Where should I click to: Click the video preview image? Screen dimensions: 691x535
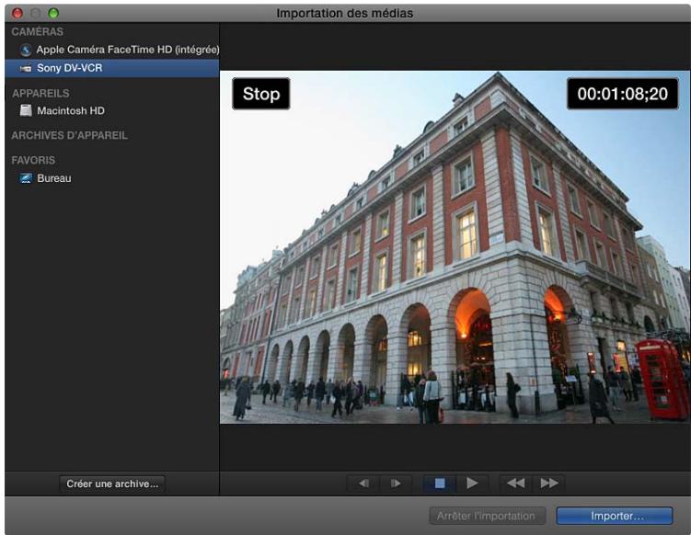click(455, 247)
